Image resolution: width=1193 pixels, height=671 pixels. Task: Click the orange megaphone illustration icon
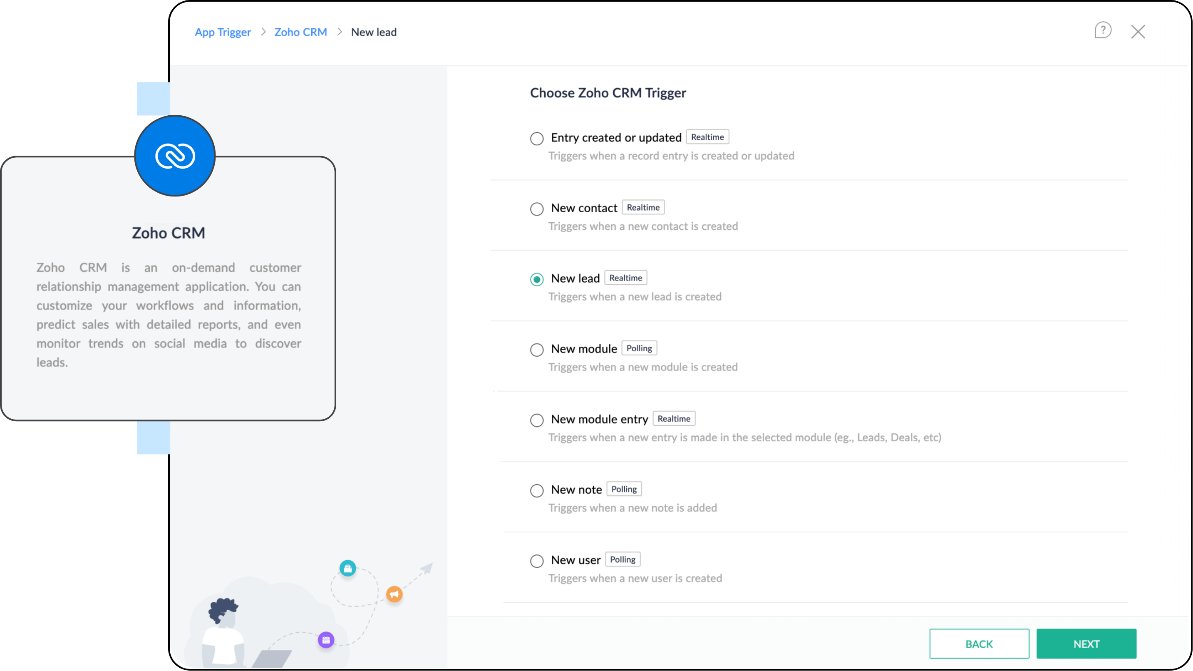coord(394,594)
